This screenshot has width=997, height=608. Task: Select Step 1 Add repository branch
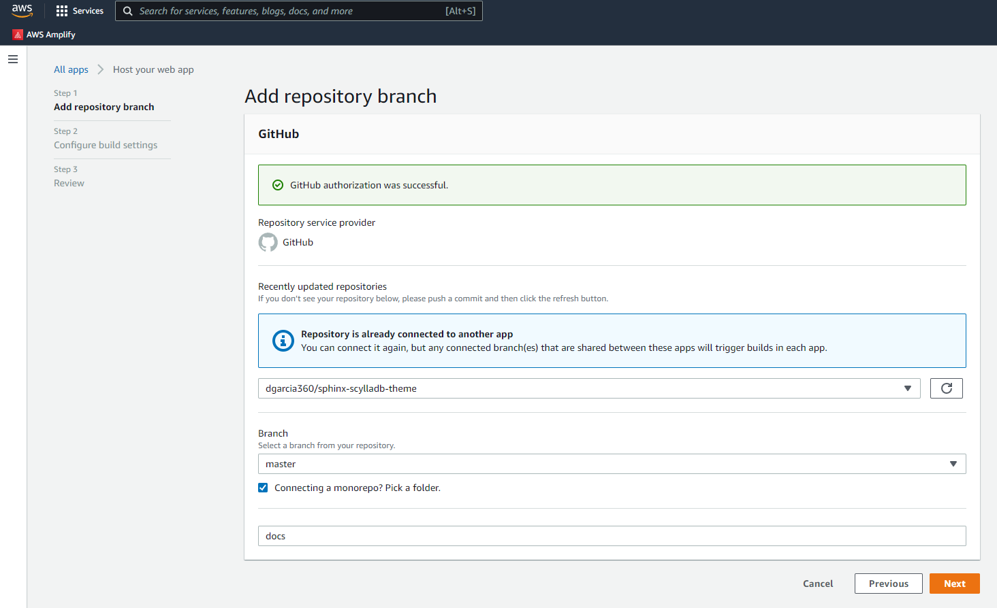click(x=104, y=107)
